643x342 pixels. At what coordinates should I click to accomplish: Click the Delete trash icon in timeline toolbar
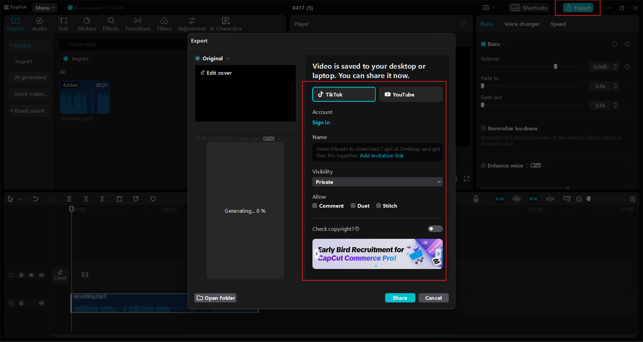[119, 199]
